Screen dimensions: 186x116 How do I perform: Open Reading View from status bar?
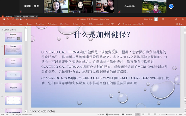pos(149,114)
